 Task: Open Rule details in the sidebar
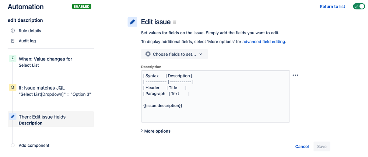click(x=30, y=31)
